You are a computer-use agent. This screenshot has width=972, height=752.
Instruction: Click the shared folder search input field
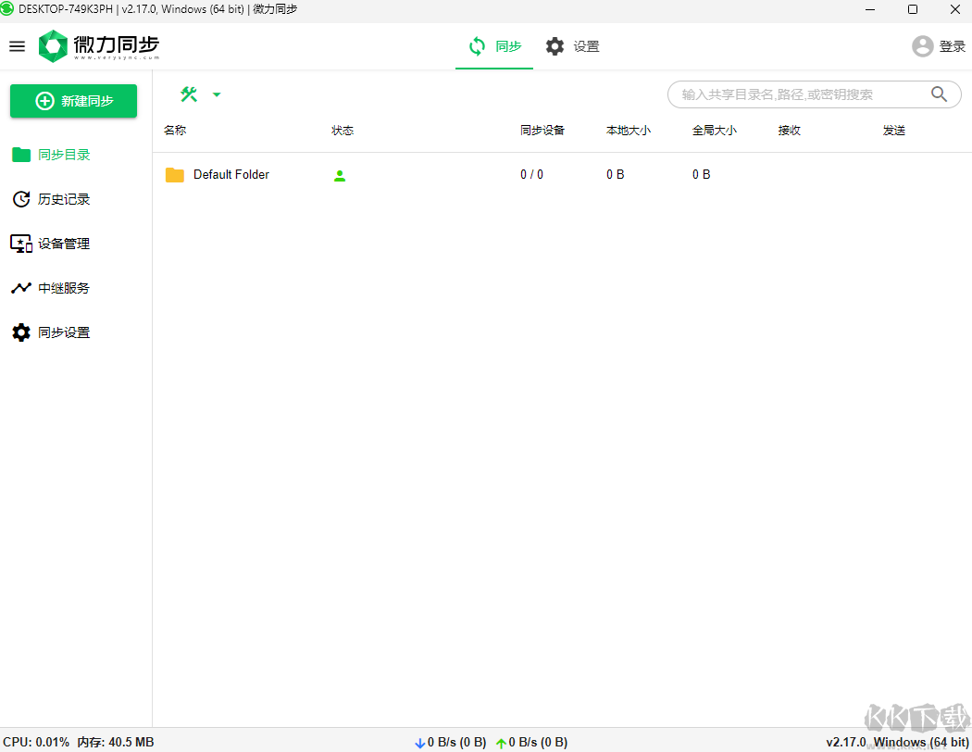pyautogui.click(x=796, y=94)
